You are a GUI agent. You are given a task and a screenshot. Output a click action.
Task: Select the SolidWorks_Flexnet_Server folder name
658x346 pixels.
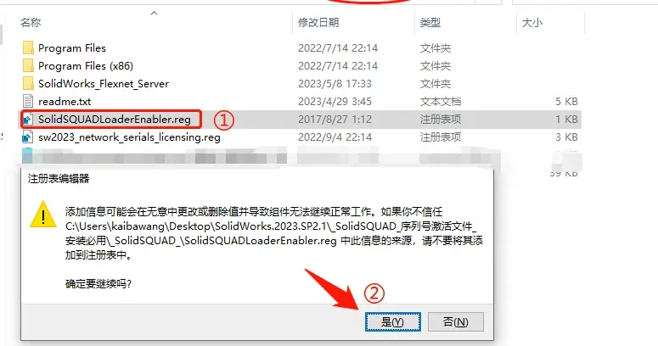104,84
